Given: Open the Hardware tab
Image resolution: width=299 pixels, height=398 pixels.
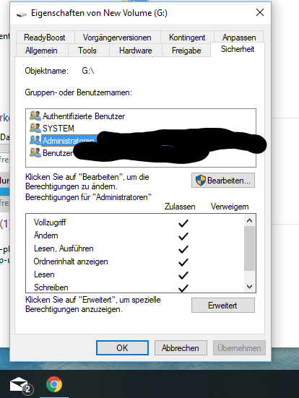Looking at the screenshot, I should click(x=136, y=51).
